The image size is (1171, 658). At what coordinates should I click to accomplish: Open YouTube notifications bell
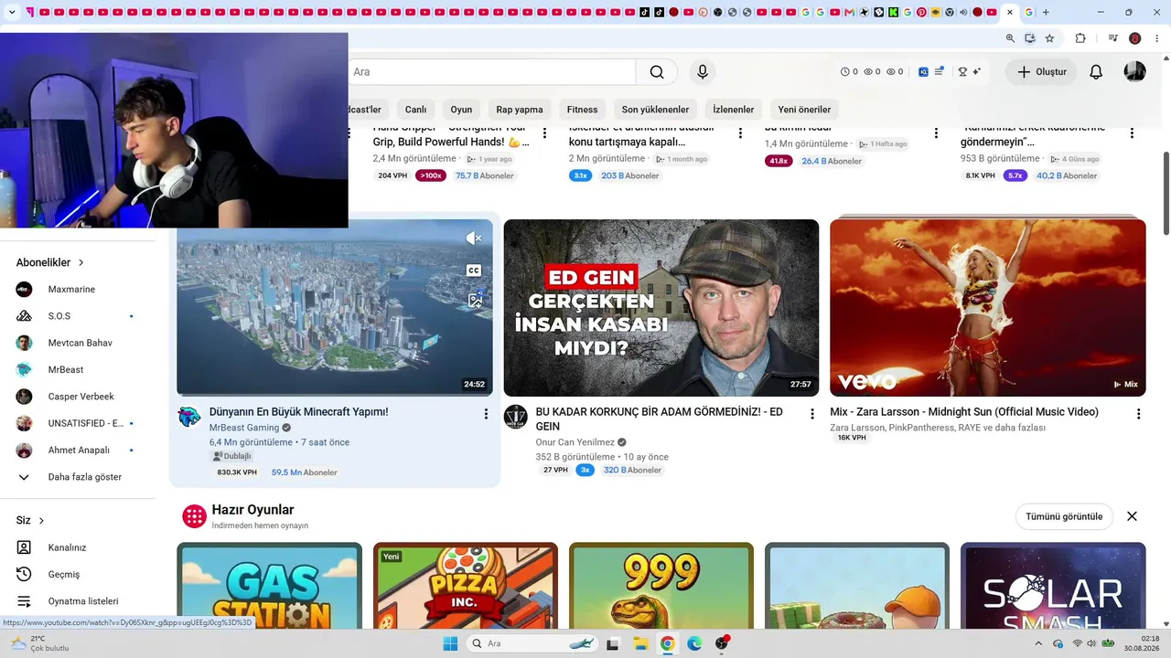pos(1096,72)
